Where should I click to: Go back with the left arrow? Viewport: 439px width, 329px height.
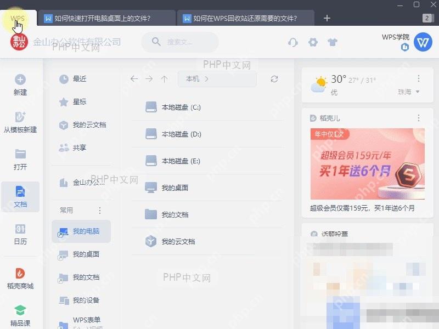pos(134,79)
